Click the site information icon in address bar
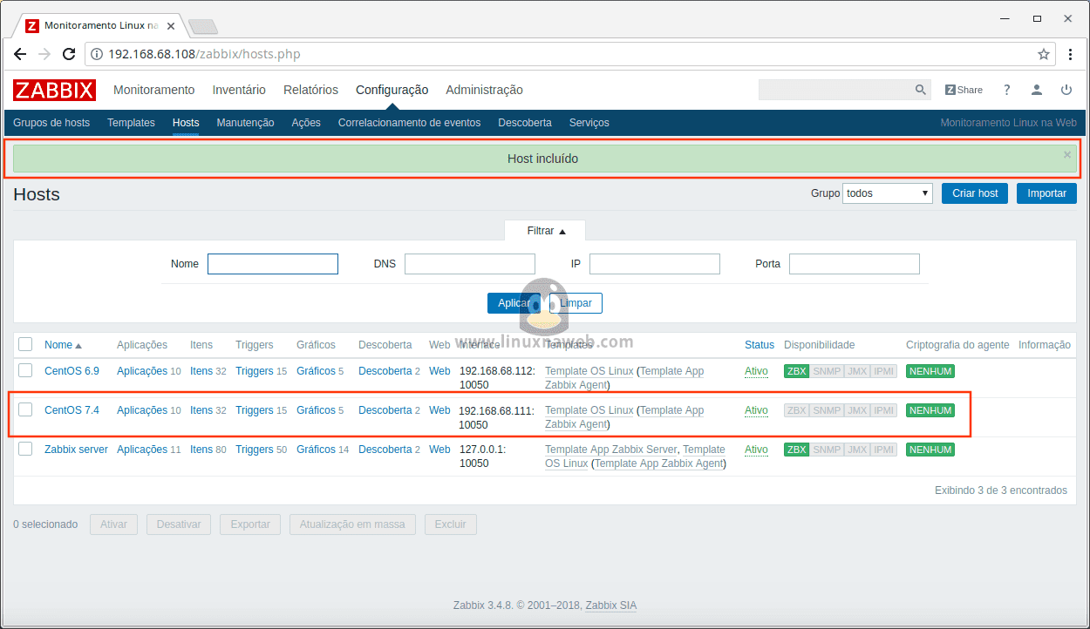This screenshot has height=629, width=1090. point(97,54)
